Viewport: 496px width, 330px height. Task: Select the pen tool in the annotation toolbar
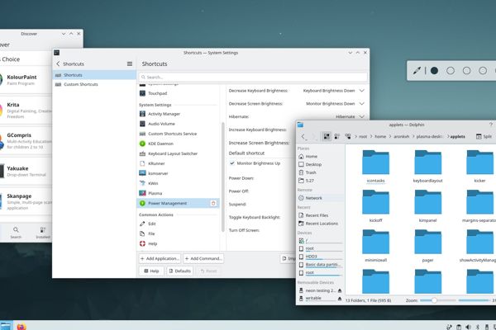[x=419, y=70]
